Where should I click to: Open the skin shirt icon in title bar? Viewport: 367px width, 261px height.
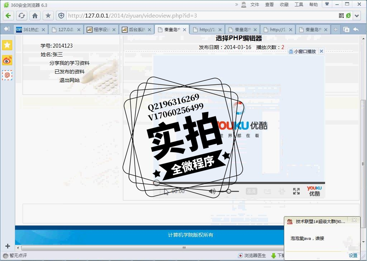pyautogui.click(x=327, y=4)
